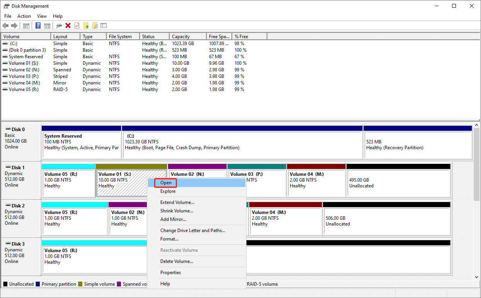481x298 pixels.
Task: Choose Explore in the context menu
Action: coord(197,191)
